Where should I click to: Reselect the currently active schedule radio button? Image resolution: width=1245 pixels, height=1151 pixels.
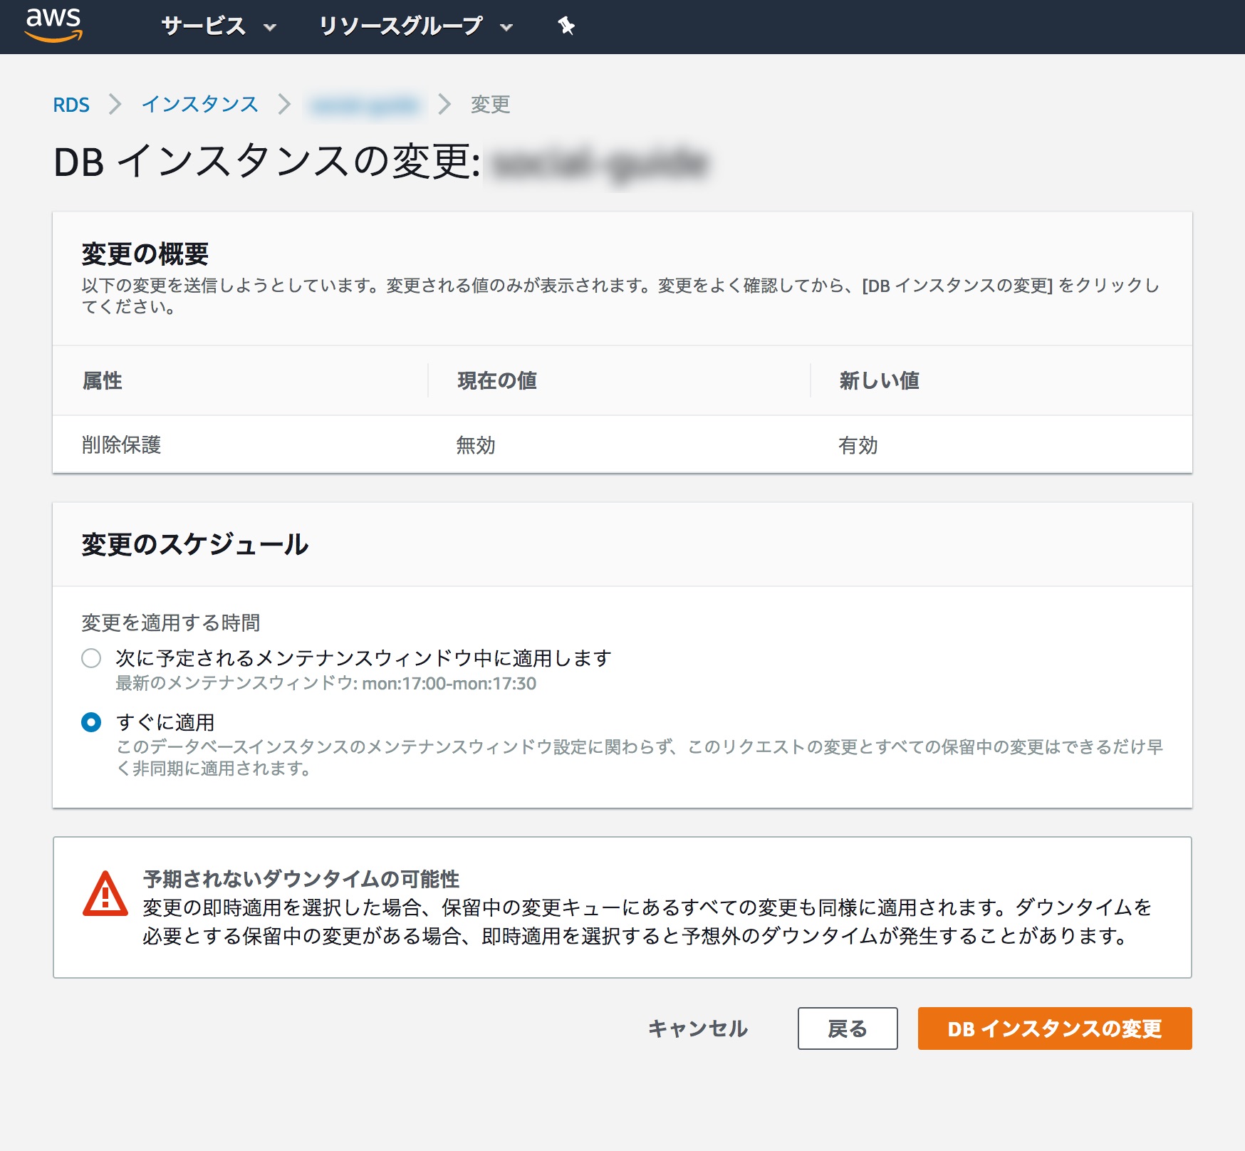pyautogui.click(x=90, y=722)
